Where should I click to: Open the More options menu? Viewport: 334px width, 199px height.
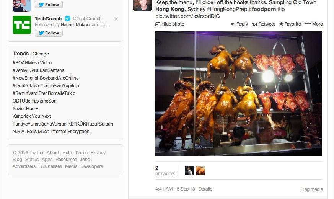(x=314, y=24)
